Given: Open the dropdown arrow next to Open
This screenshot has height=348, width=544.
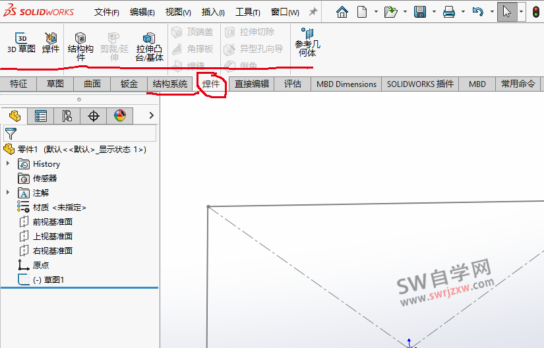Looking at the screenshot, I should 405,12.
